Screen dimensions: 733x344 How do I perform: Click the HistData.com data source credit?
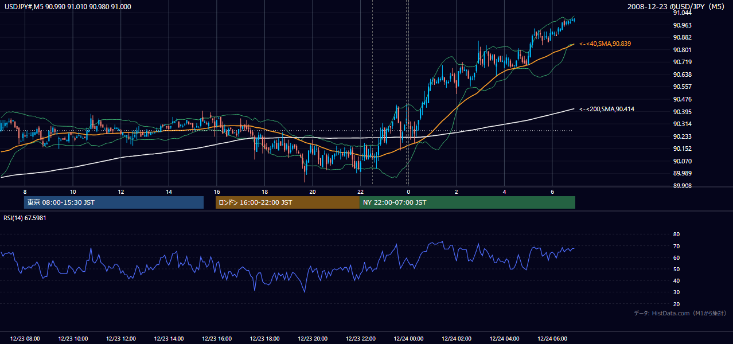pos(680,313)
